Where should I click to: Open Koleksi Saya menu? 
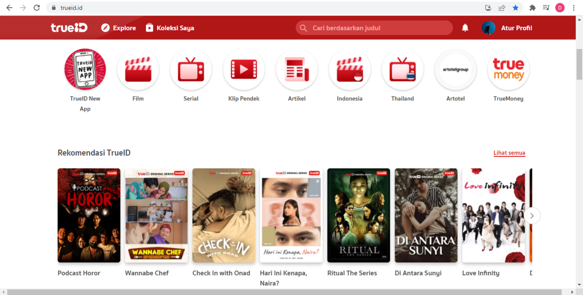pyautogui.click(x=170, y=28)
